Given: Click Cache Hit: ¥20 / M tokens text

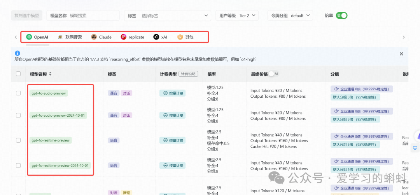Looking at the screenshot, I should click(273, 147).
